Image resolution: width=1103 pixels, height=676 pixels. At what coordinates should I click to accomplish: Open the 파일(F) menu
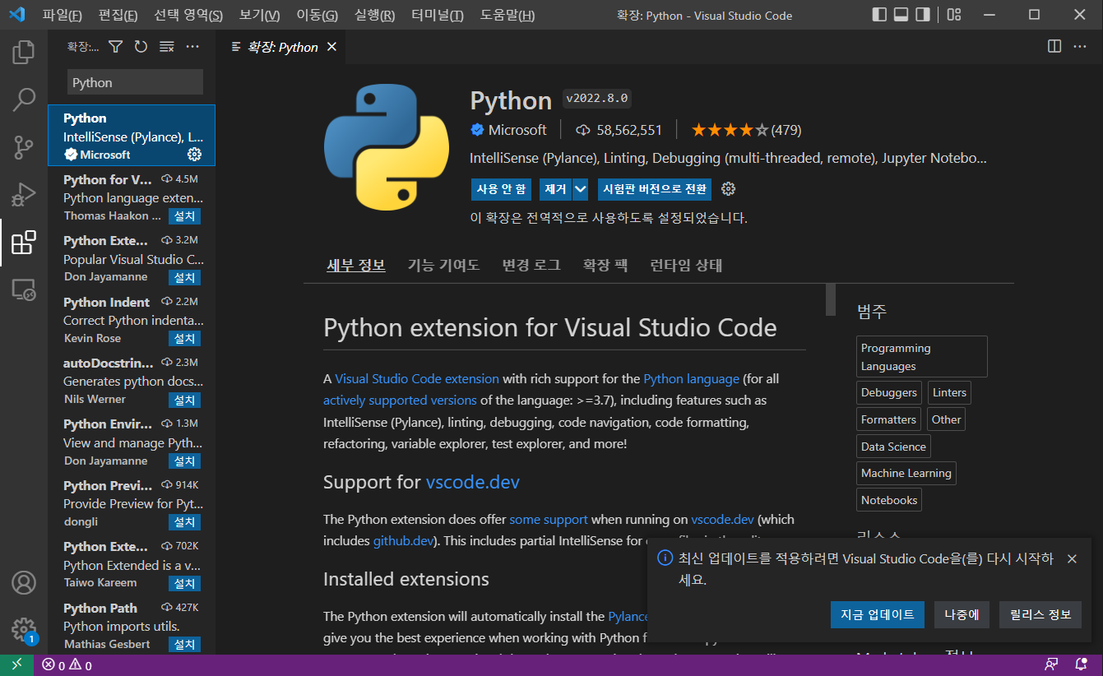click(62, 16)
